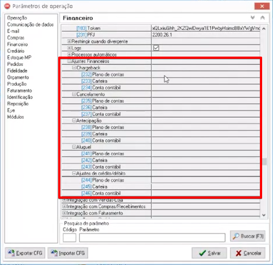Expand Restringir quando divergente node
Viewport: 273px width, 265px height.
(69, 41)
